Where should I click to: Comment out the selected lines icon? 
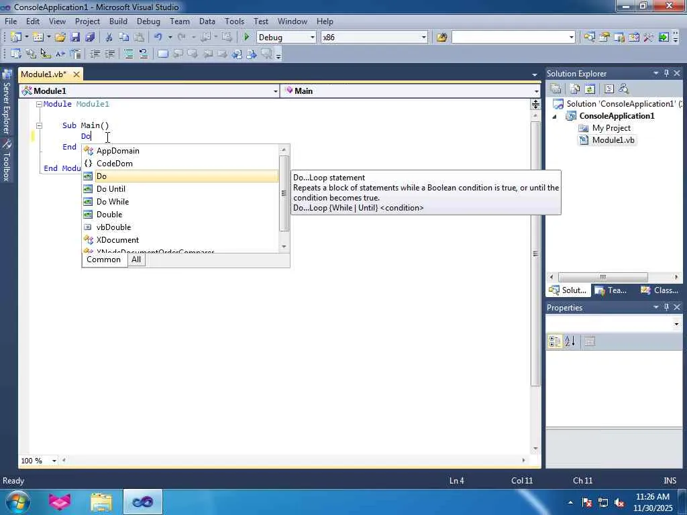[129, 54]
